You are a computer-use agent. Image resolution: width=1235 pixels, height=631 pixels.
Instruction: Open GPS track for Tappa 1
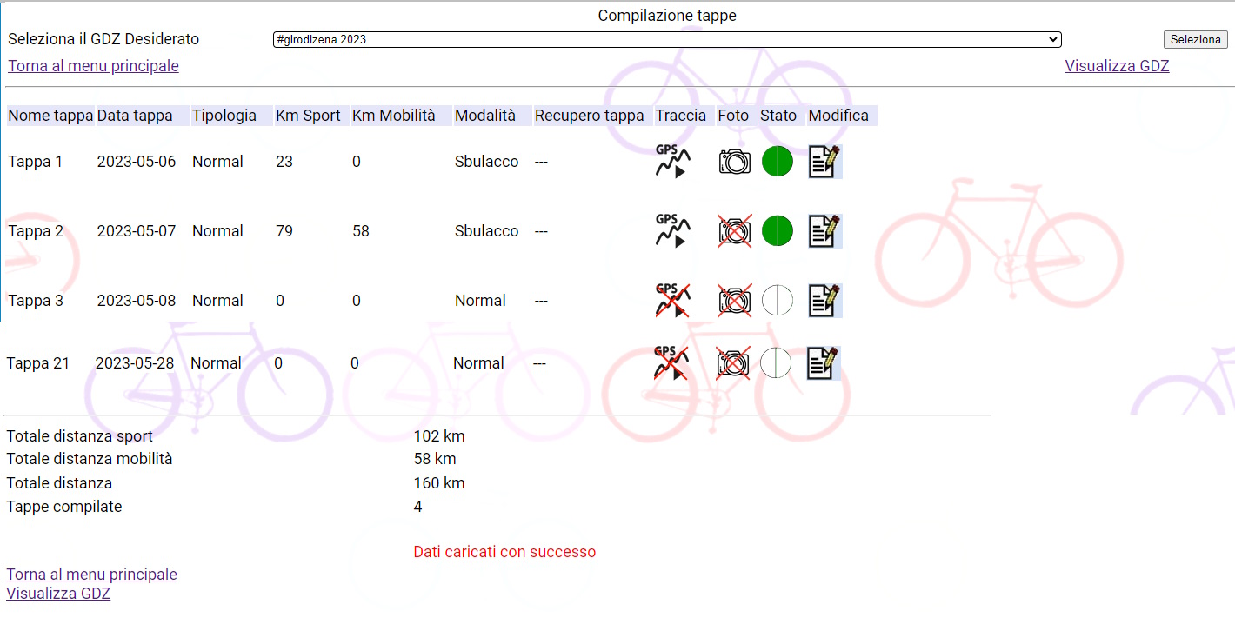pyautogui.click(x=671, y=162)
